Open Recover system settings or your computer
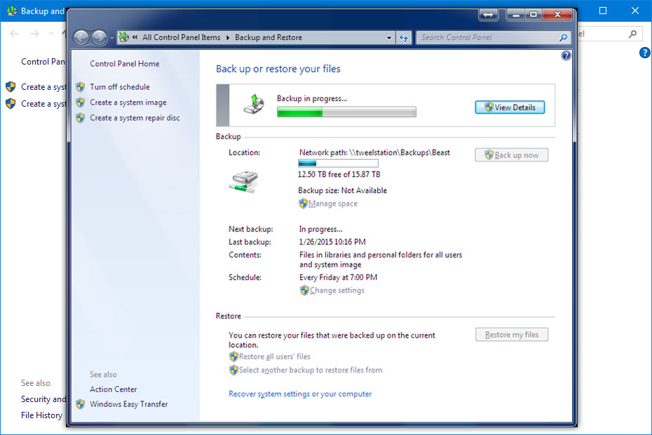652x435 pixels. [300, 394]
